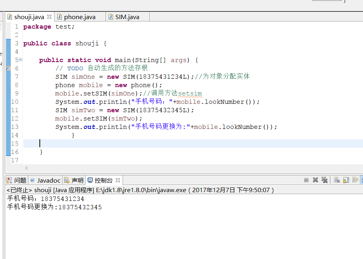Click the SIM.java file icon in tab

111,17
